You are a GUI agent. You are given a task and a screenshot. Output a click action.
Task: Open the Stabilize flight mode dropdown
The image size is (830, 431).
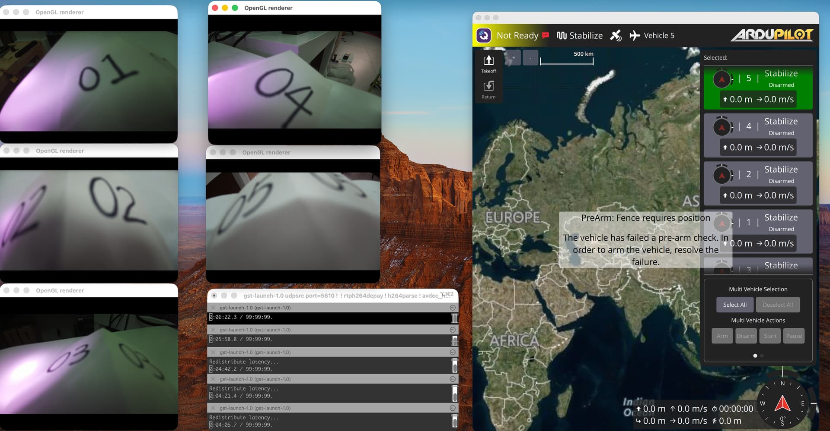click(x=580, y=35)
